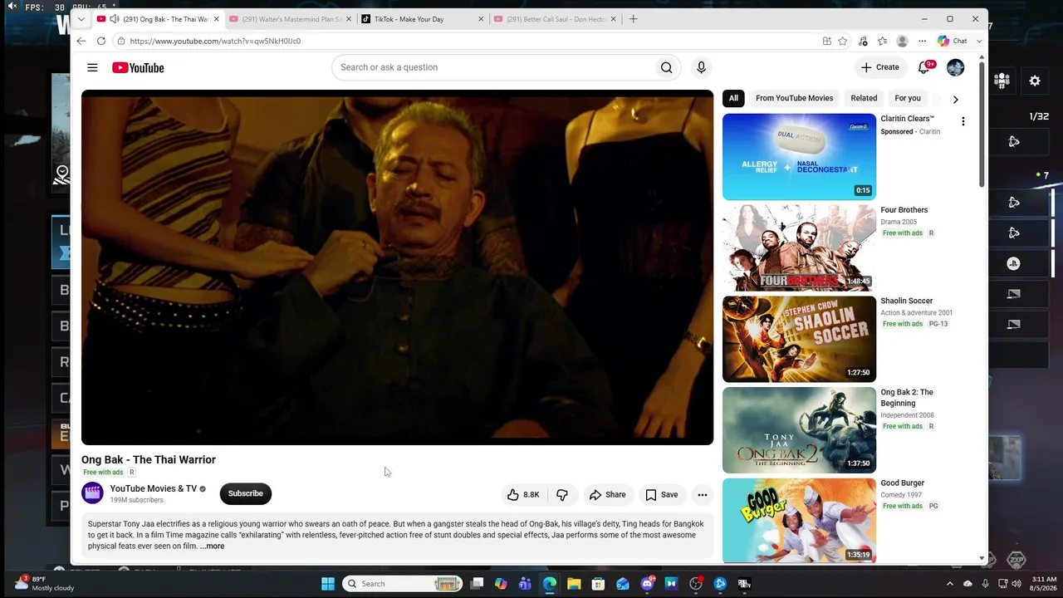Select the For you filter chip
The width and height of the screenshot is (1063, 598).
click(x=908, y=98)
